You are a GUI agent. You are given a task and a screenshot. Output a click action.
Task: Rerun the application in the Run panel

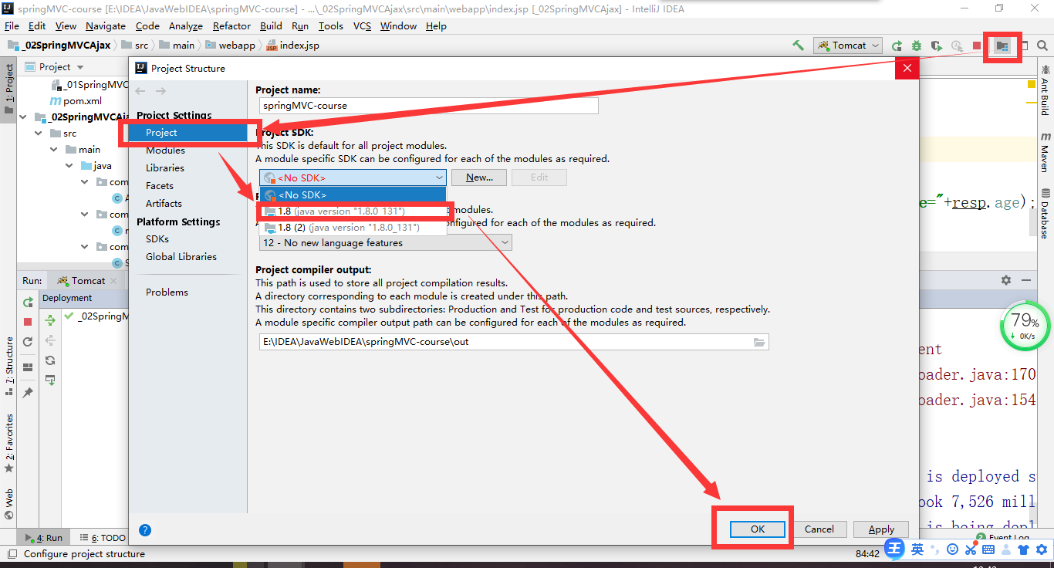tap(29, 301)
